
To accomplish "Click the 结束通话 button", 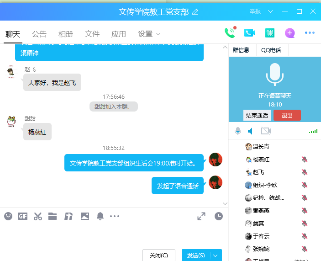I will [257, 116].
